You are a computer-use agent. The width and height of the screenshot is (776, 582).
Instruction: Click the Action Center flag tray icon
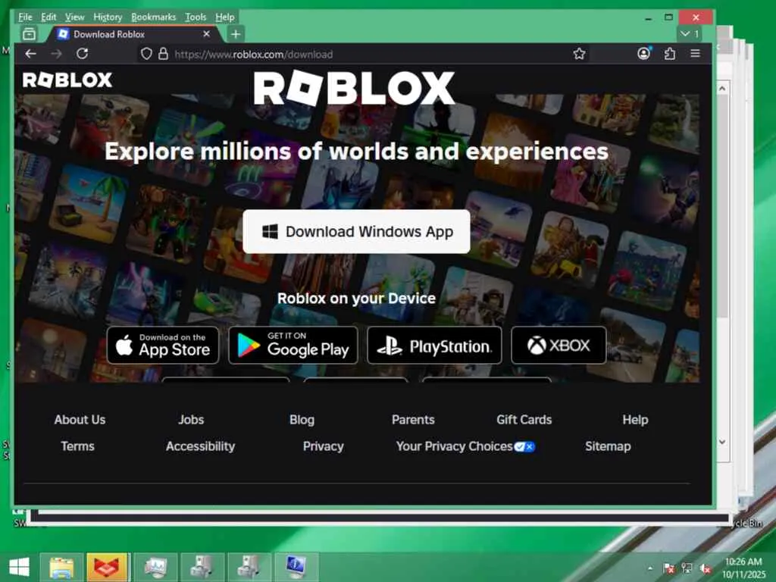(x=668, y=568)
